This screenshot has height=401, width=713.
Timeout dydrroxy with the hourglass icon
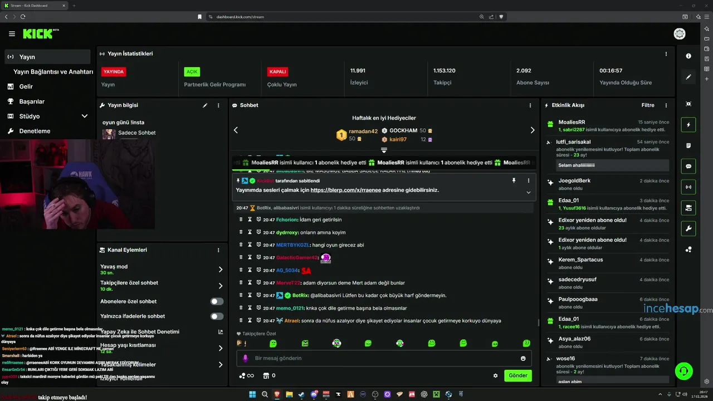250,232
